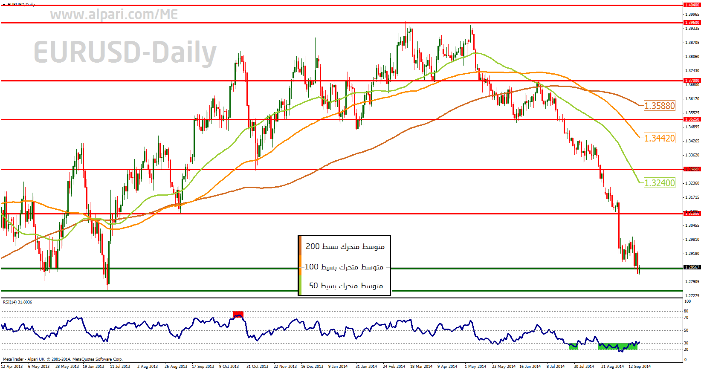Click the 1.27275 price scale value
This screenshot has height=370, width=701.
[x=692, y=296]
